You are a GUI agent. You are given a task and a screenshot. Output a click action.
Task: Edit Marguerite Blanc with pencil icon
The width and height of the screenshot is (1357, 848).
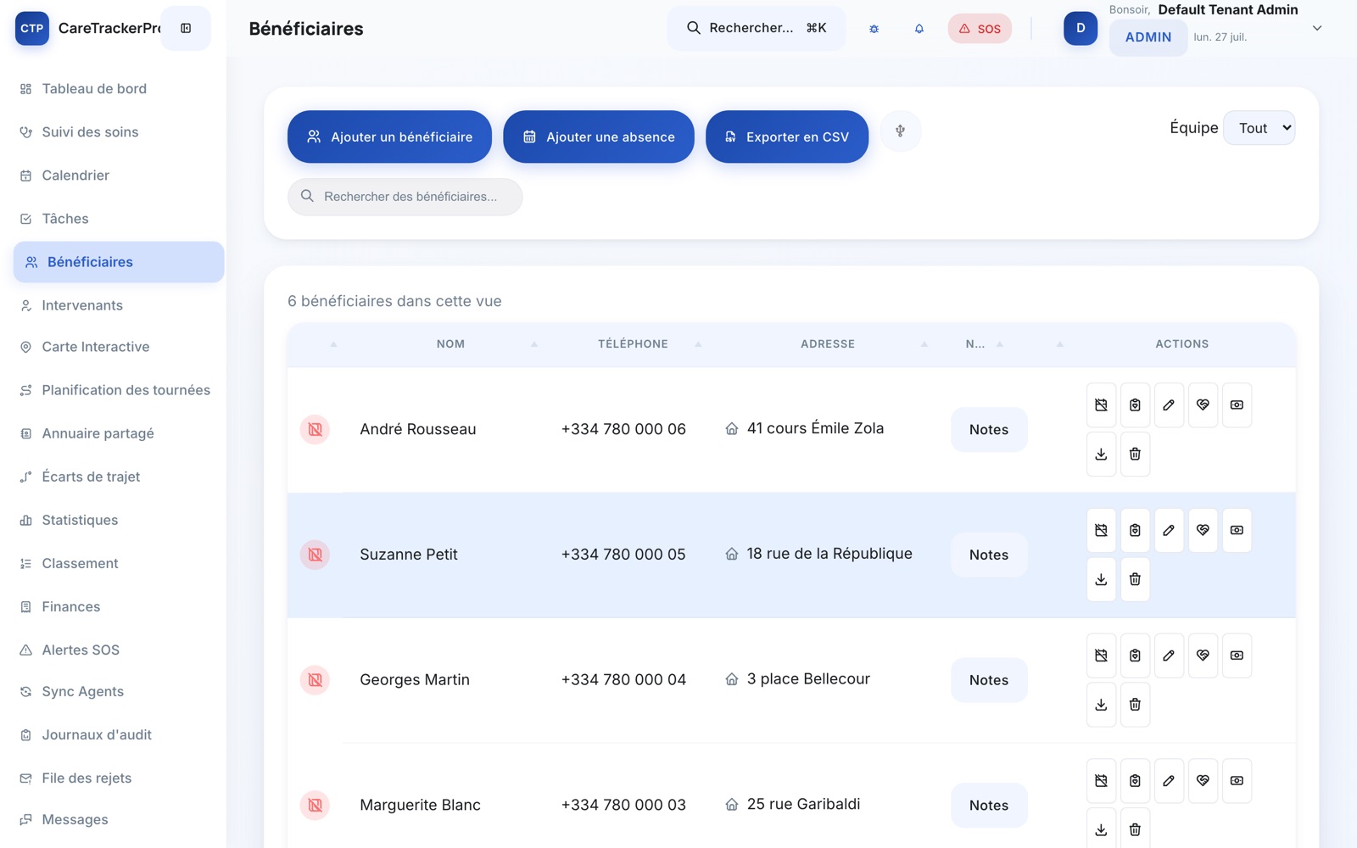(1169, 781)
